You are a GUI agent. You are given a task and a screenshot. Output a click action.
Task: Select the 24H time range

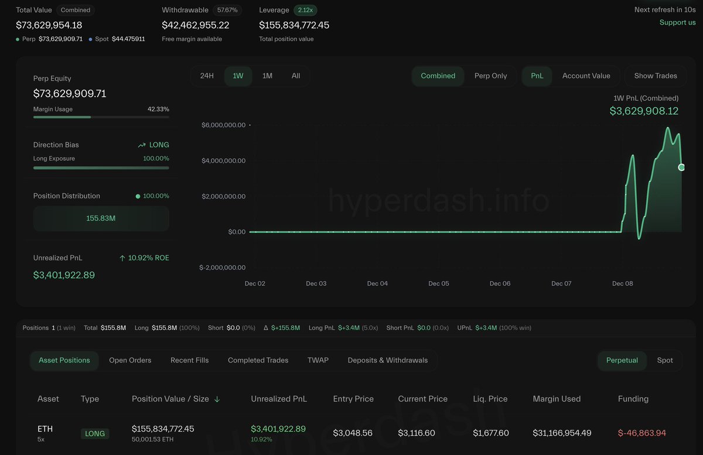207,76
